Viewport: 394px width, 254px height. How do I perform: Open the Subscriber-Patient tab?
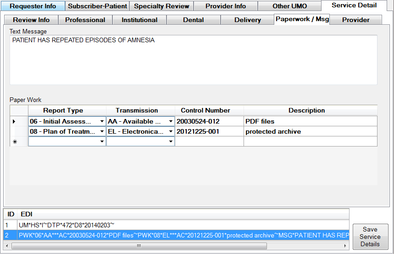point(97,6)
